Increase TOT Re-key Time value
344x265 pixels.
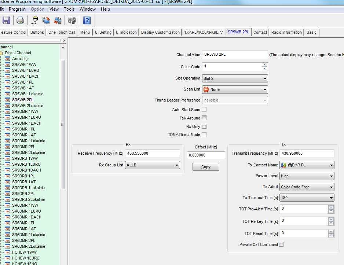click(331, 219)
